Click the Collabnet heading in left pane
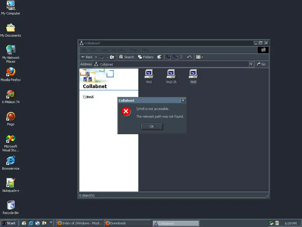Screen dimensions: 302x227 pos(95,86)
